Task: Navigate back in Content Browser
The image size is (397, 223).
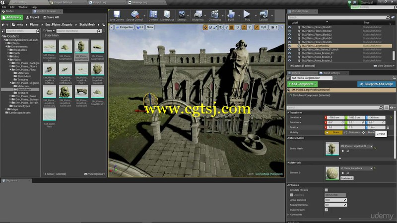Action: (3, 25)
